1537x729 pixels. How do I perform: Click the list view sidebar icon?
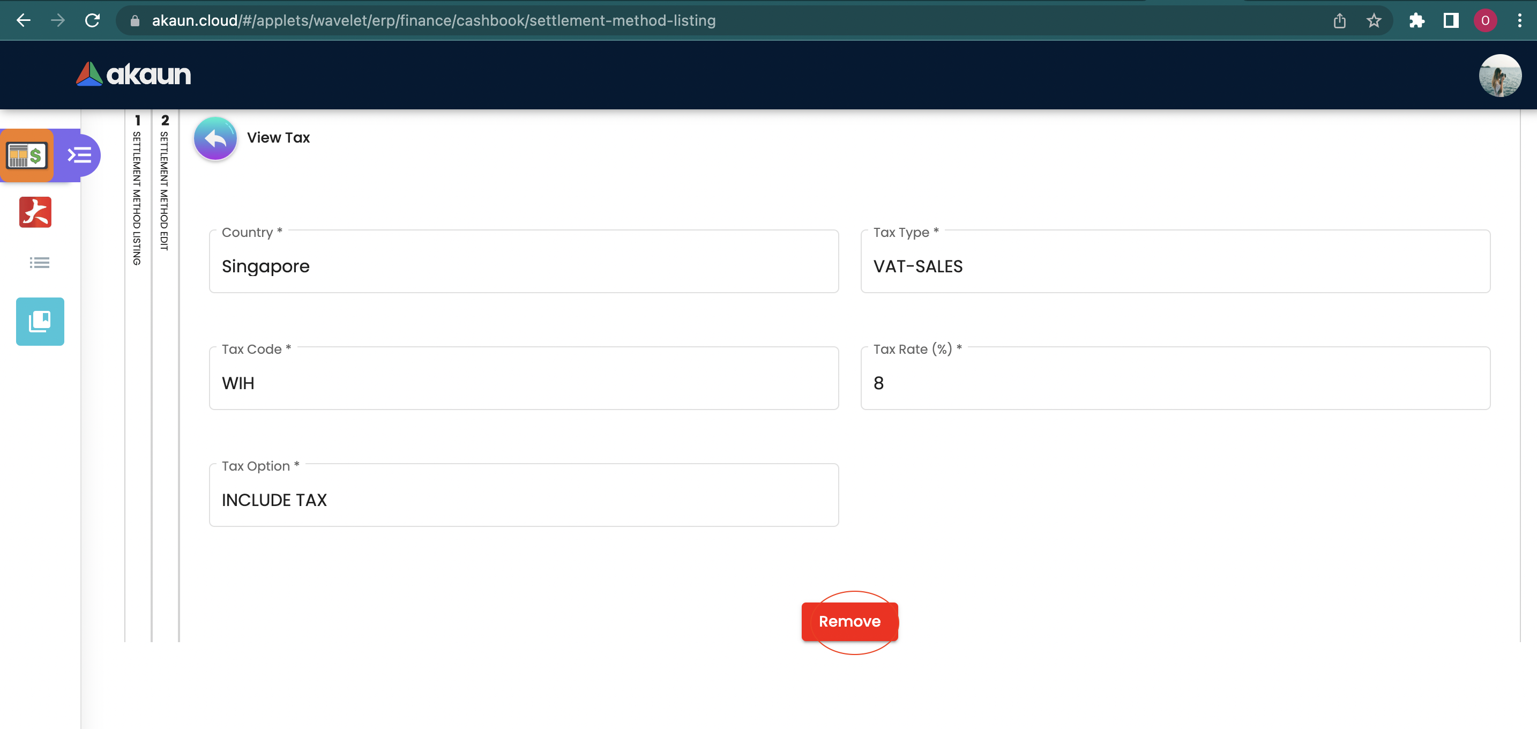(x=39, y=263)
